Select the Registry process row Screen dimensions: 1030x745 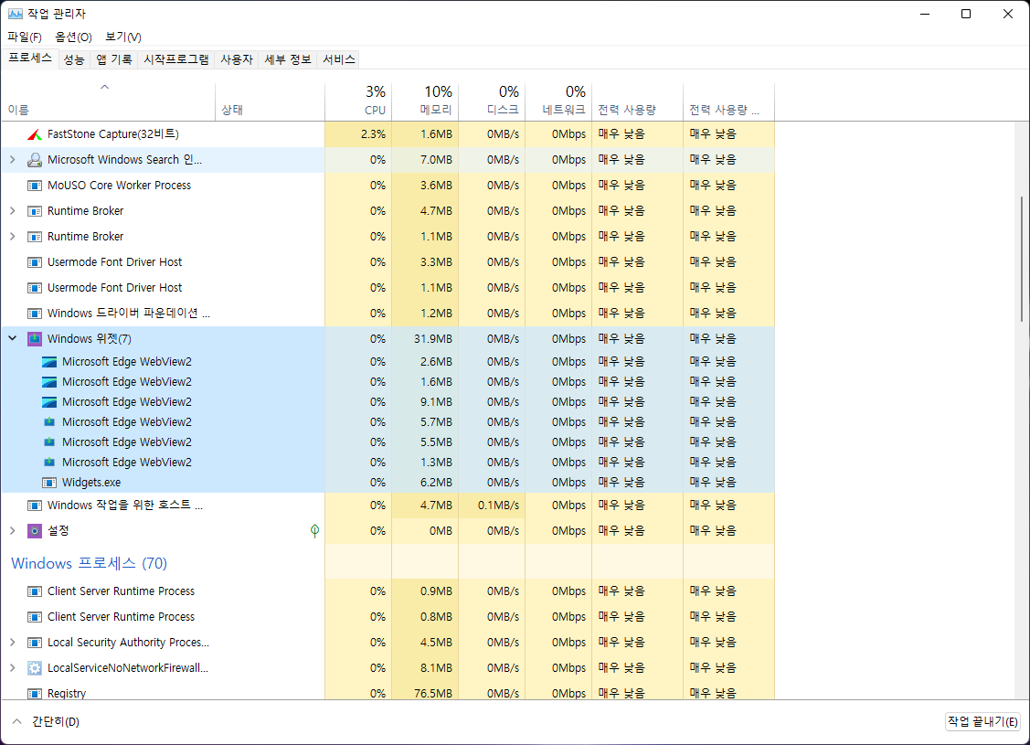click(388, 693)
